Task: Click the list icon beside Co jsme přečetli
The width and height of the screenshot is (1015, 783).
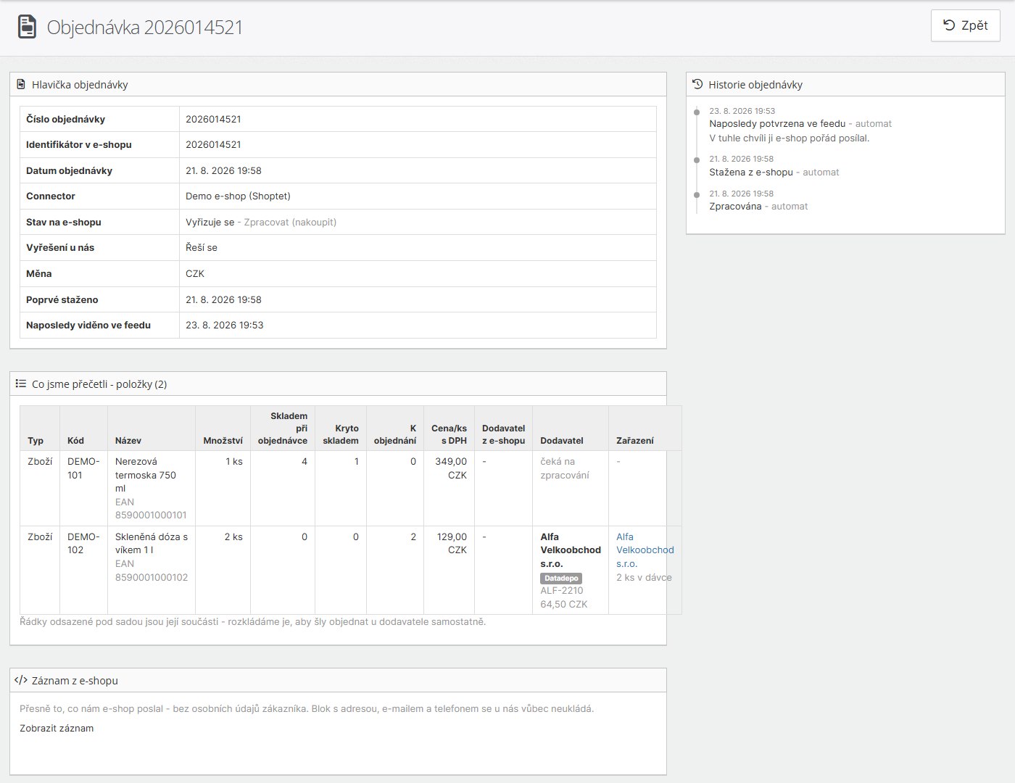Action: [x=21, y=384]
